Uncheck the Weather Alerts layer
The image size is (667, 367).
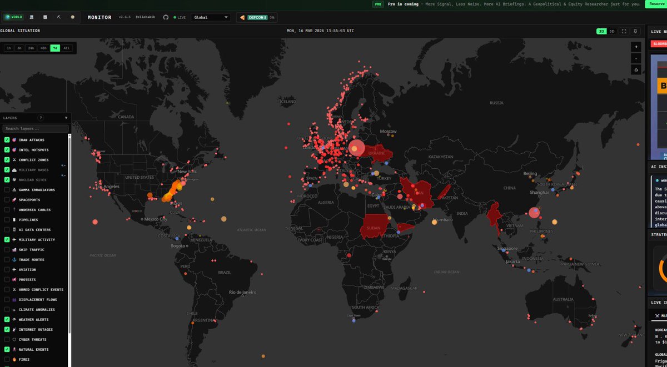(x=7, y=320)
